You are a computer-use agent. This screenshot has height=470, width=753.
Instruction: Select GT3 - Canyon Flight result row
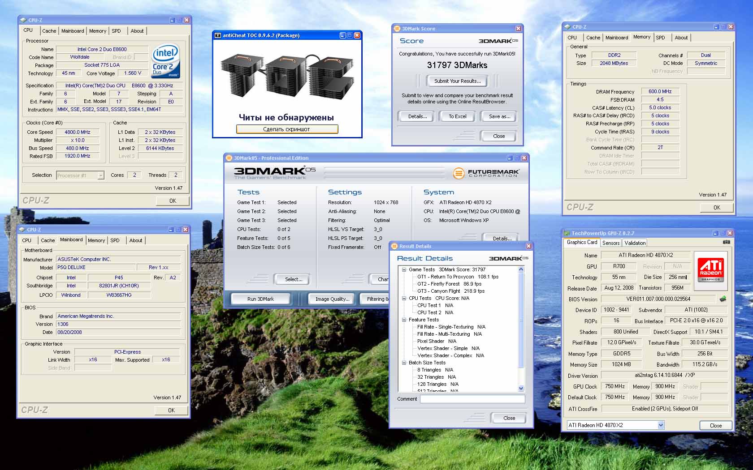[x=451, y=291]
